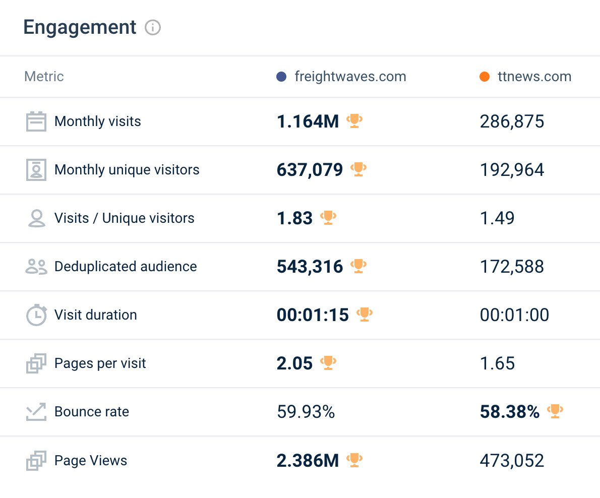Viewport: 600px width, 498px height.
Task: Click the portrait icon for Monthly unique visitors
Action: click(36, 170)
